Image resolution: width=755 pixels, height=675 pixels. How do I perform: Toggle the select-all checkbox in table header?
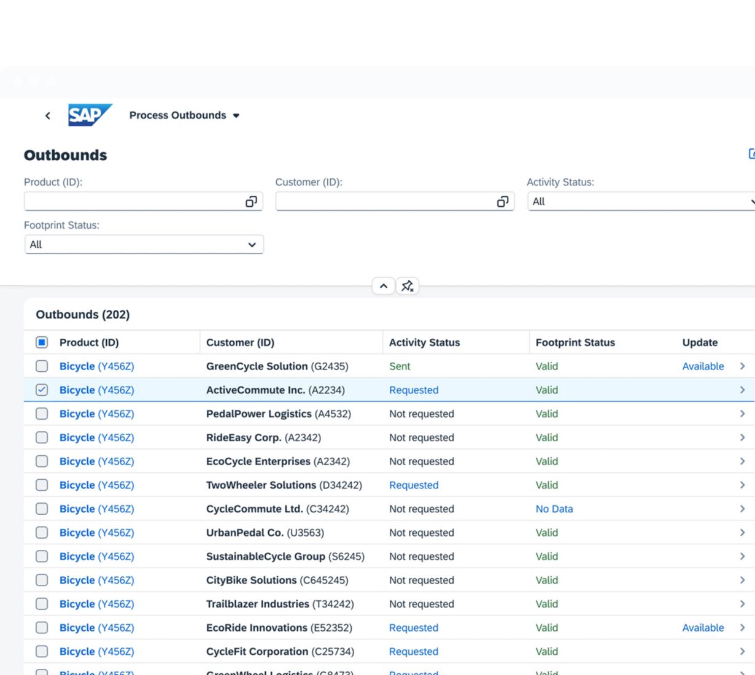click(x=42, y=342)
